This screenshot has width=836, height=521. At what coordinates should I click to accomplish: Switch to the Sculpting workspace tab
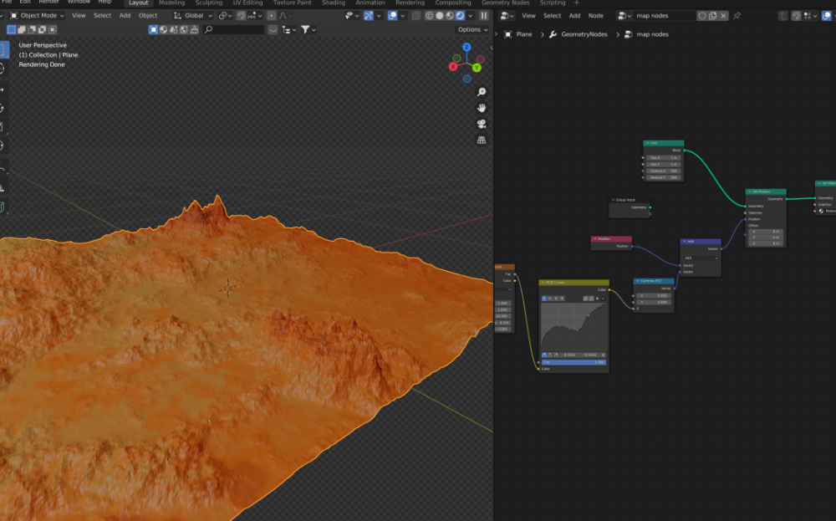point(208,3)
